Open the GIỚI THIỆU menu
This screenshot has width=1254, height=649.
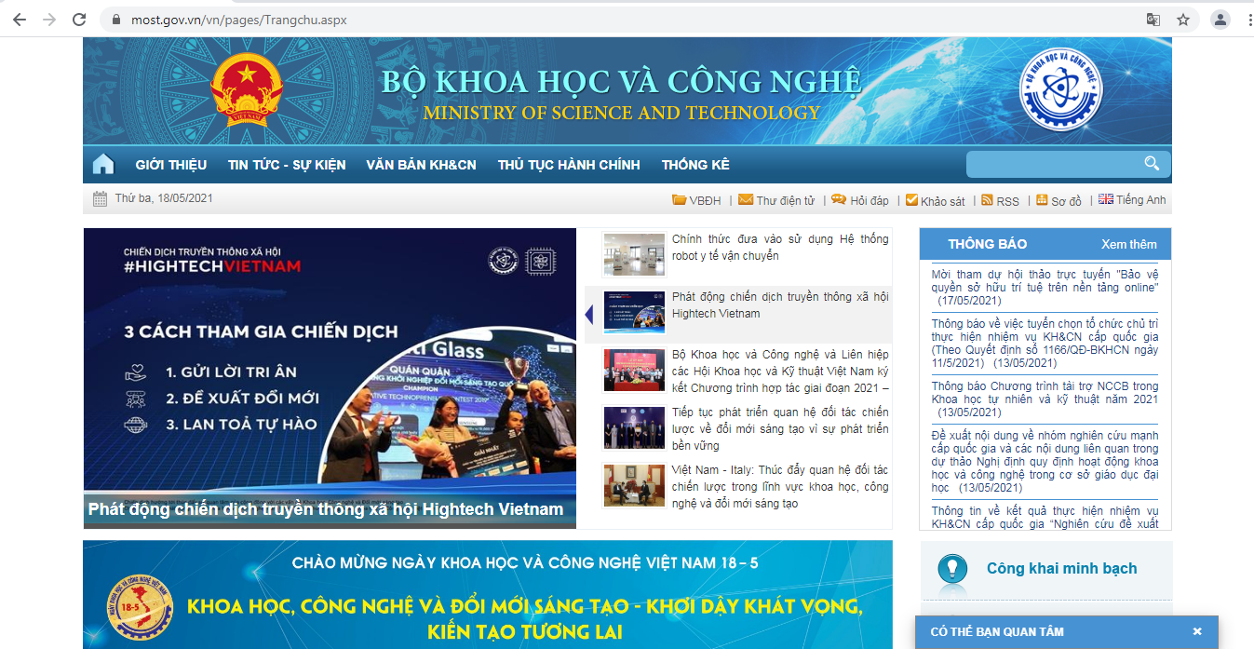click(171, 165)
